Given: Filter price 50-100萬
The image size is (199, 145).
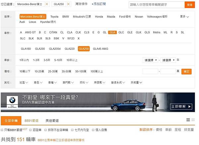Looking at the screenshot, I should click(x=81, y=72).
